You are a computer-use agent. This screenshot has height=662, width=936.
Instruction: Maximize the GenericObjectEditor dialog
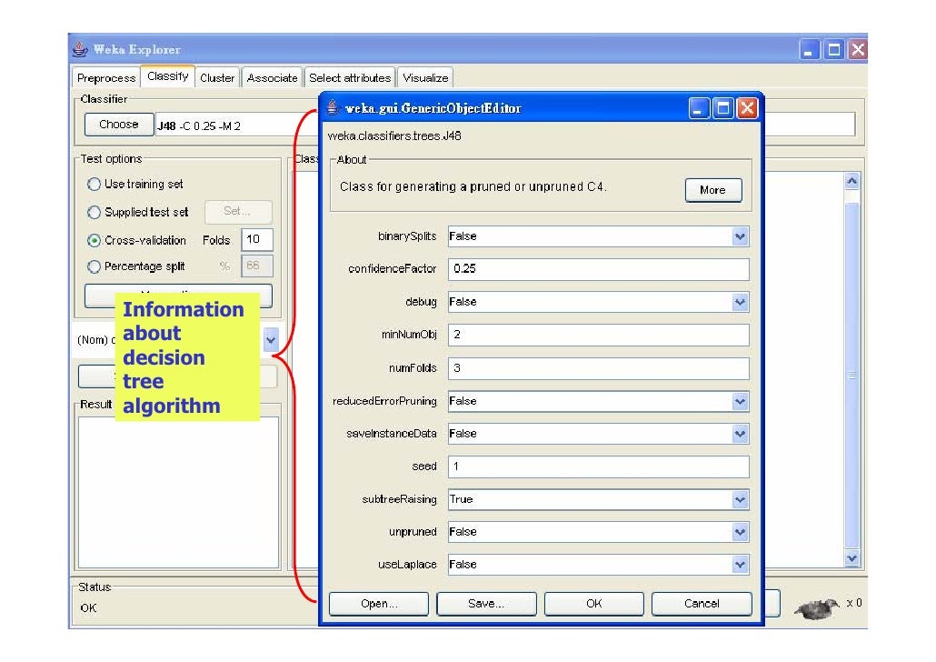pyautogui.click(x=722, y=108)
